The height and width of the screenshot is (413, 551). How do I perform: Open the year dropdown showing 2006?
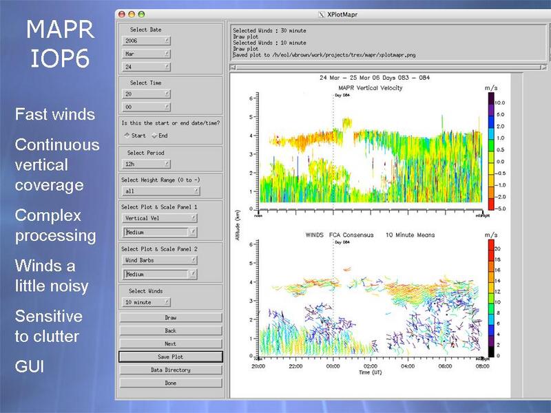(x=147, y=41)
